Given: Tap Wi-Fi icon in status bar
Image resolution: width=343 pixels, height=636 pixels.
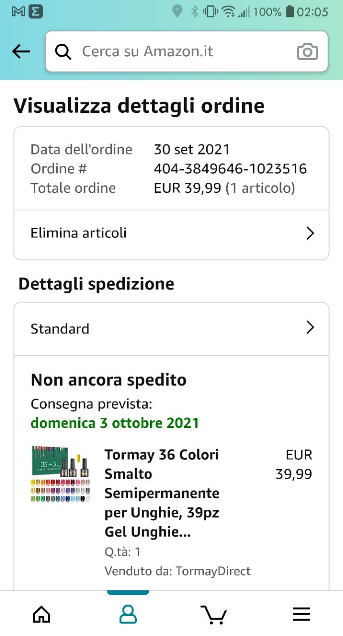Looking at the screenshot, I should (228, 11).
